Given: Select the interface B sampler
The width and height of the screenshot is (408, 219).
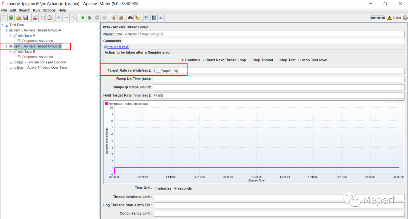Looking at the screenshot, I should [x=26, y=52].
